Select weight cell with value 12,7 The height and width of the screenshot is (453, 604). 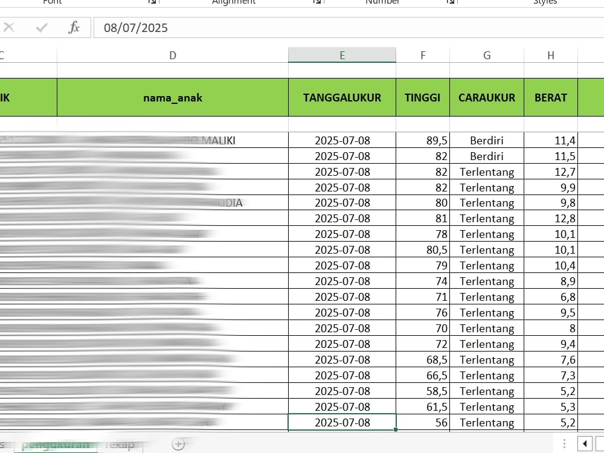coord(551,172)
